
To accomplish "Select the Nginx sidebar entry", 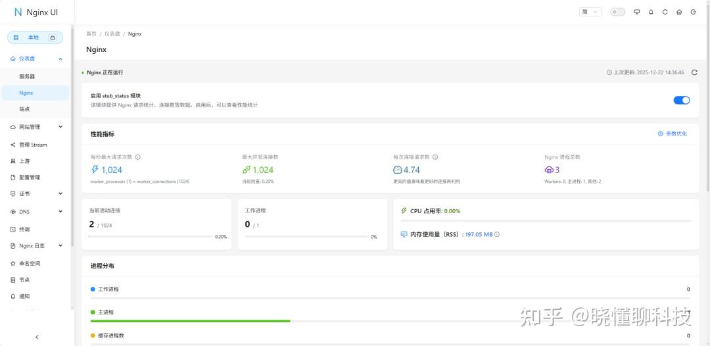I will (x=36, y=93).
